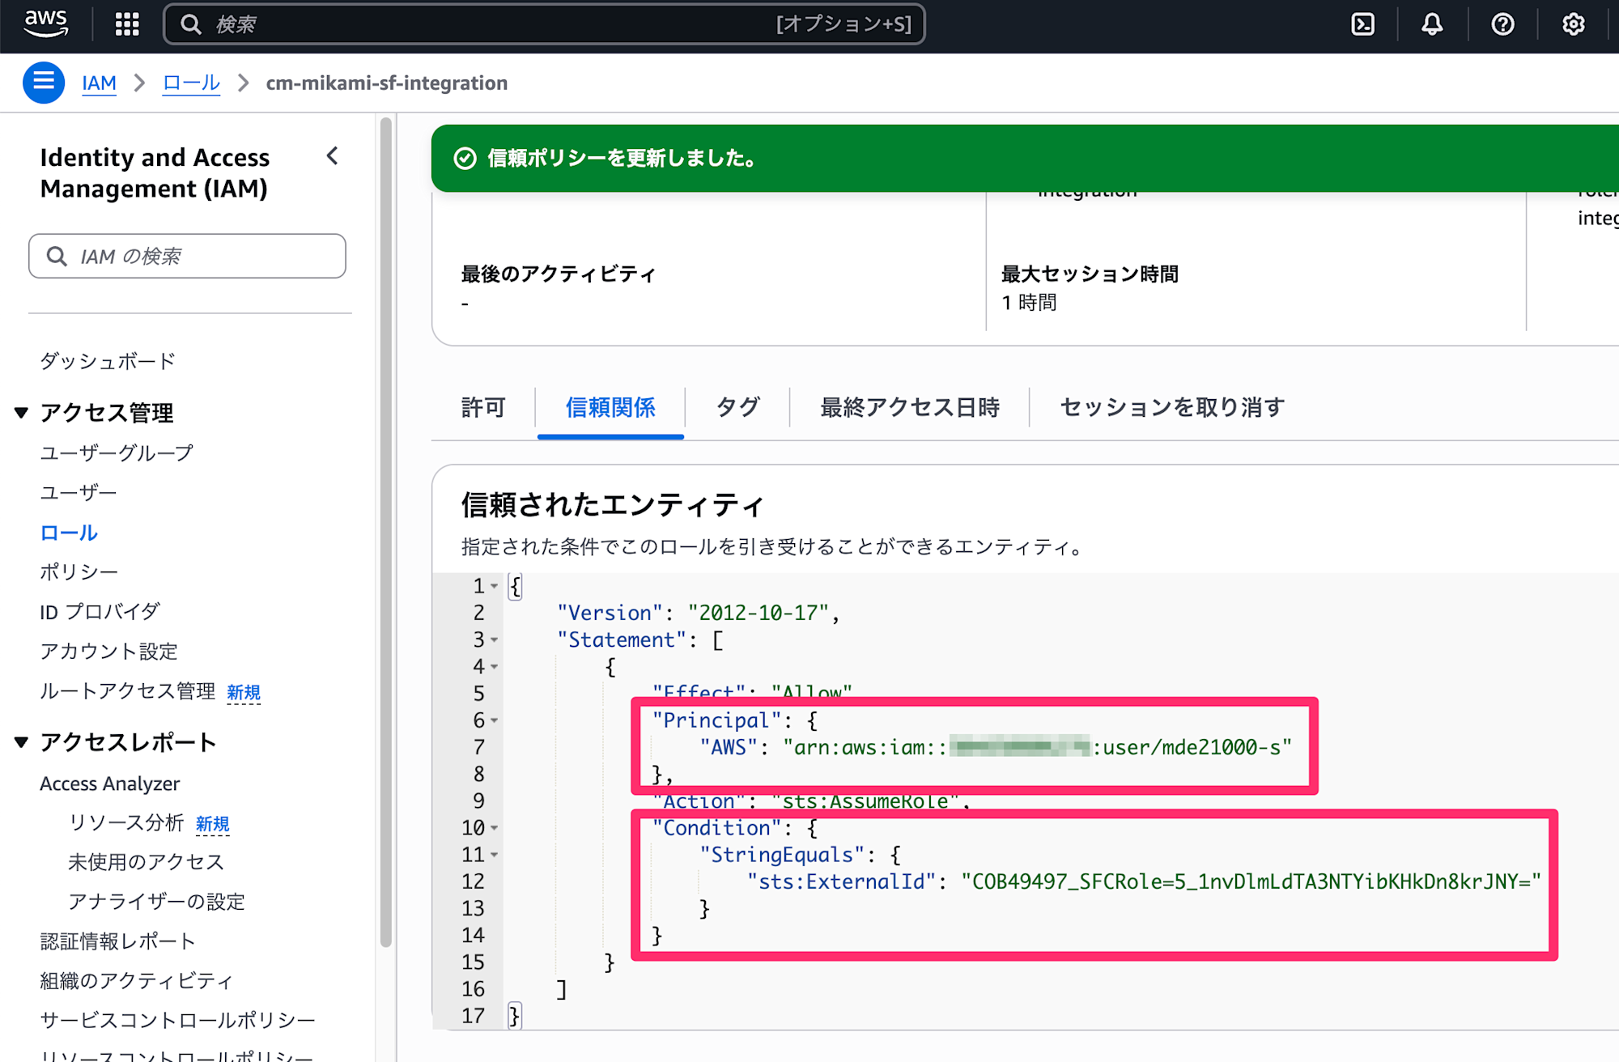Switch to the タグ tab
The image size is (1619, 1062).
[x=737, y=407]
